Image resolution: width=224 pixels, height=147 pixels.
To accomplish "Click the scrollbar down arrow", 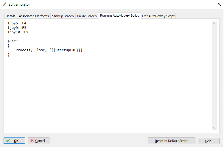I will (x=214, y=128).
